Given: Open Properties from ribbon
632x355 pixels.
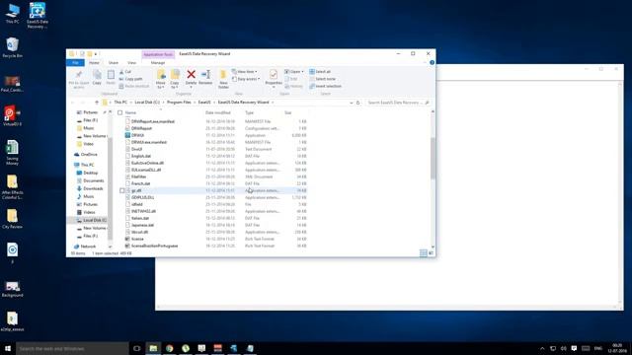Looking at the screenshot, I should [274, 78].
